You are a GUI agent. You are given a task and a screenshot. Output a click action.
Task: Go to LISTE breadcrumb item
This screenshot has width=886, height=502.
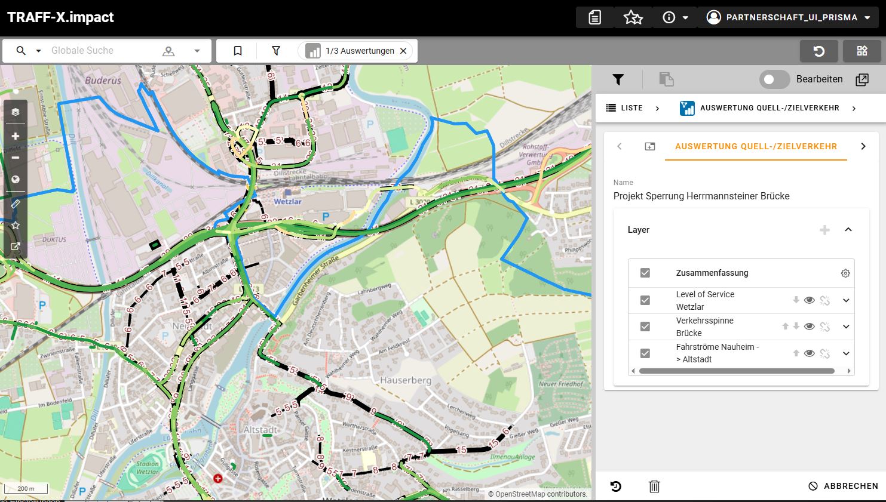pos(625,108)
